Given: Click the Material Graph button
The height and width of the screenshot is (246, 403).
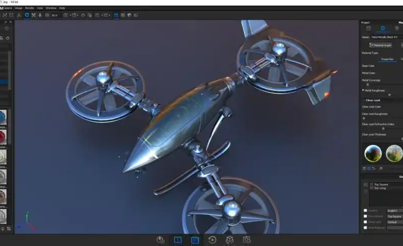Looking at the screenshot, I should [381, 45].
